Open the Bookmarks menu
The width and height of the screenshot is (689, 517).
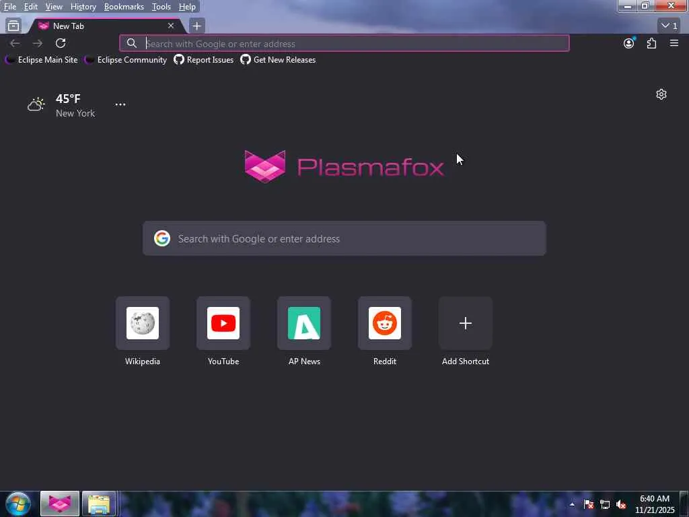pos(124,7)
